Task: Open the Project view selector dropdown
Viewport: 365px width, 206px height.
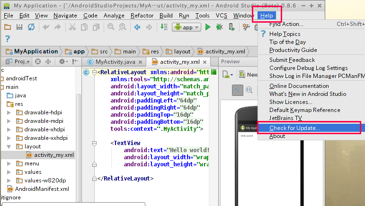Action: point(18,61)
